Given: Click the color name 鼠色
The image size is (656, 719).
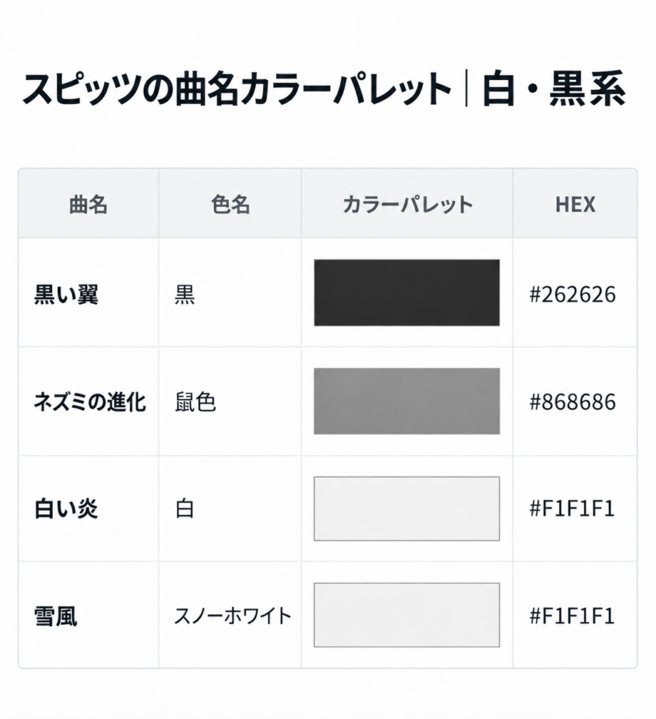Looking at the screenshot, I should pyautogui.click(x=195, y=402).
